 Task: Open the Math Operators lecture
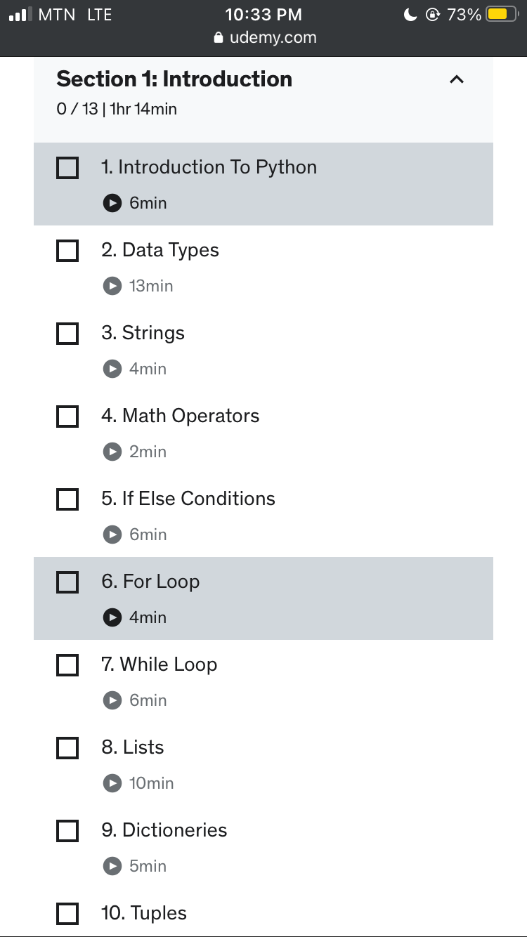click(181, 417)
